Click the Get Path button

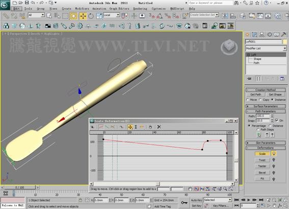click(x=256, y=94)
